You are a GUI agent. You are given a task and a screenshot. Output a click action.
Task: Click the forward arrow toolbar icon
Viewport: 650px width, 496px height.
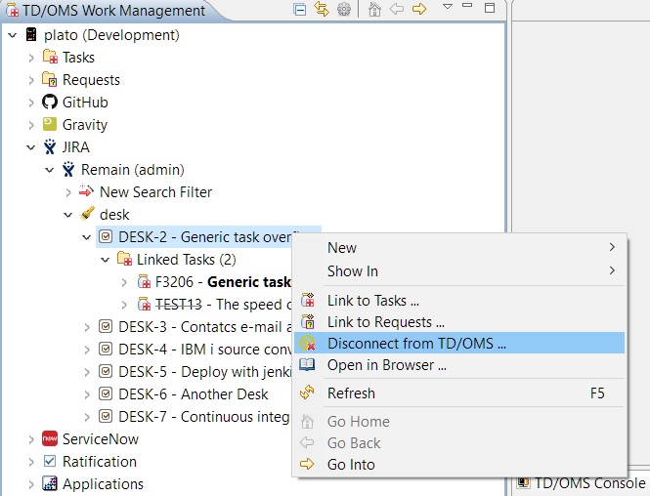click(x=419, y=10)
